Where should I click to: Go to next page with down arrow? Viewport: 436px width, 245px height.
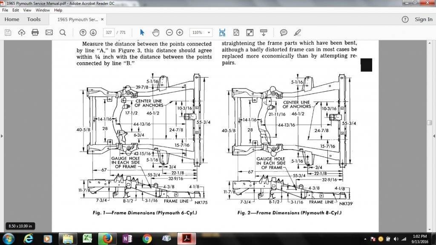pos(93,32)
